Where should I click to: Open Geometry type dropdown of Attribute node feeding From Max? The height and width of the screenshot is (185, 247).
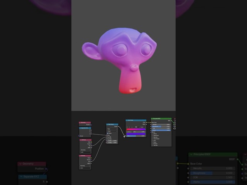point(85,166)
